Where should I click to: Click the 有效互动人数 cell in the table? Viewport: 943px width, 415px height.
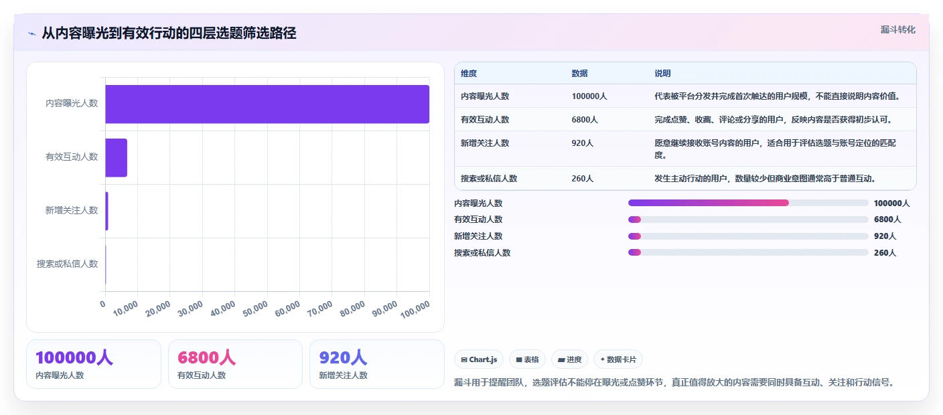click(485, 120)
